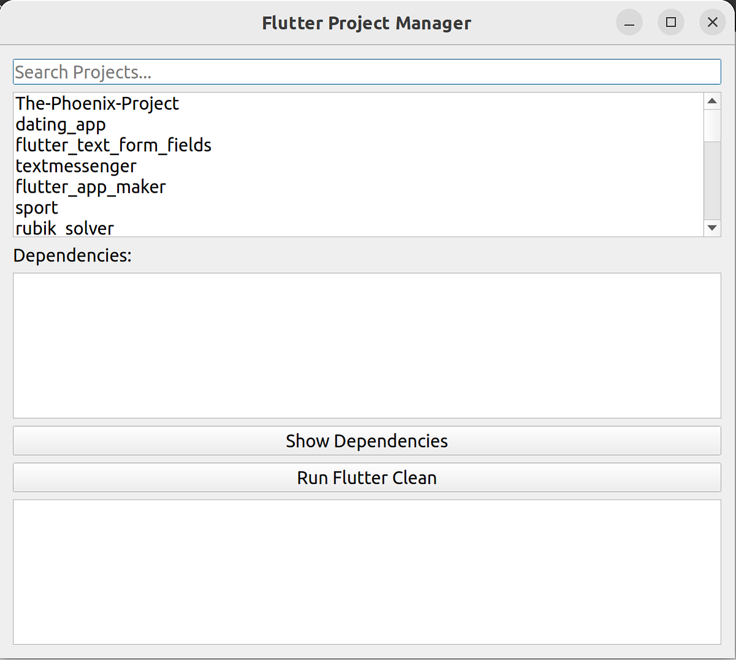736x660 pixels.
Task: Select the flutter_app_maker project
Action: [x=90, y=187]
